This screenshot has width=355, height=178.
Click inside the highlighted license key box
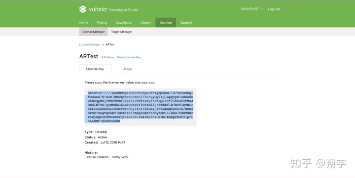pyautogui.click(x=141, y=107)
